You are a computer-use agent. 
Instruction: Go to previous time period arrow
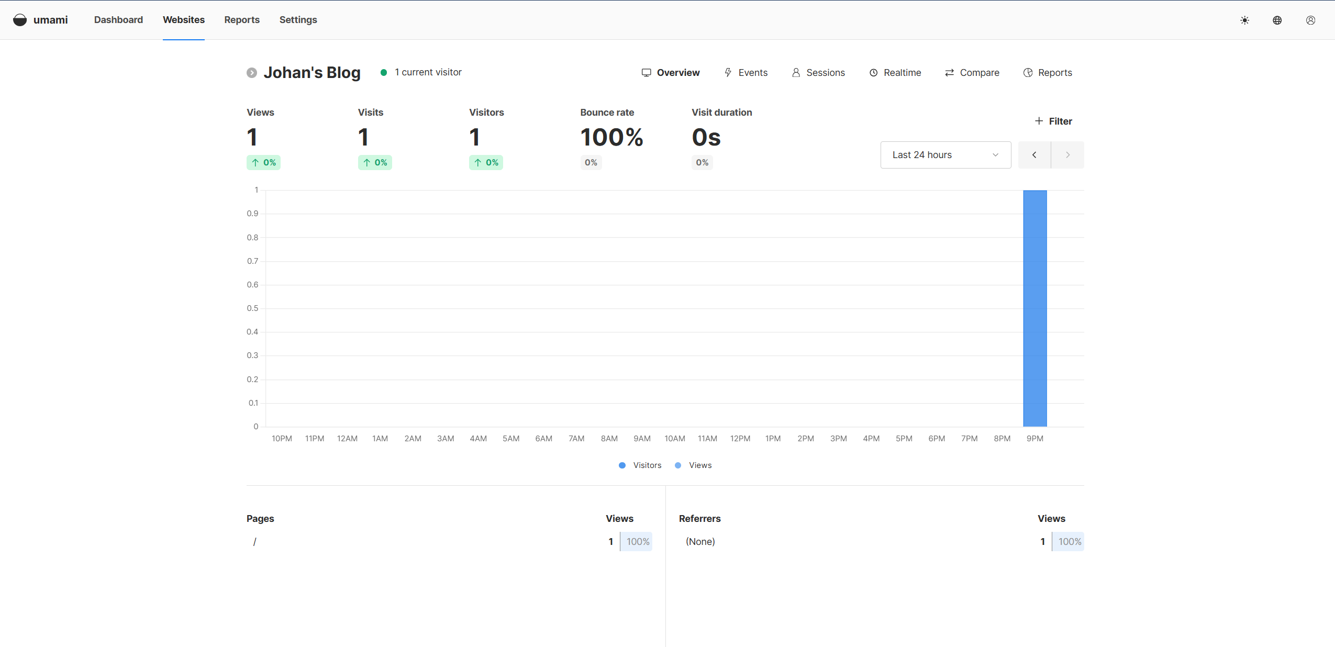pos(1034,155)
